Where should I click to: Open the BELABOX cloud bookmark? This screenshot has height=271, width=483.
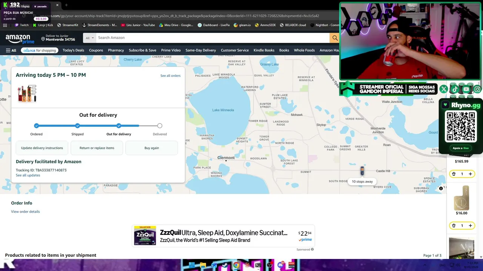[x=293, y=25]
